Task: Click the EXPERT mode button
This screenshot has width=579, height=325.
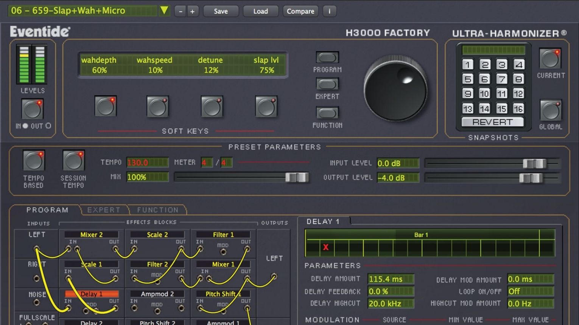Action: (327, 84)
